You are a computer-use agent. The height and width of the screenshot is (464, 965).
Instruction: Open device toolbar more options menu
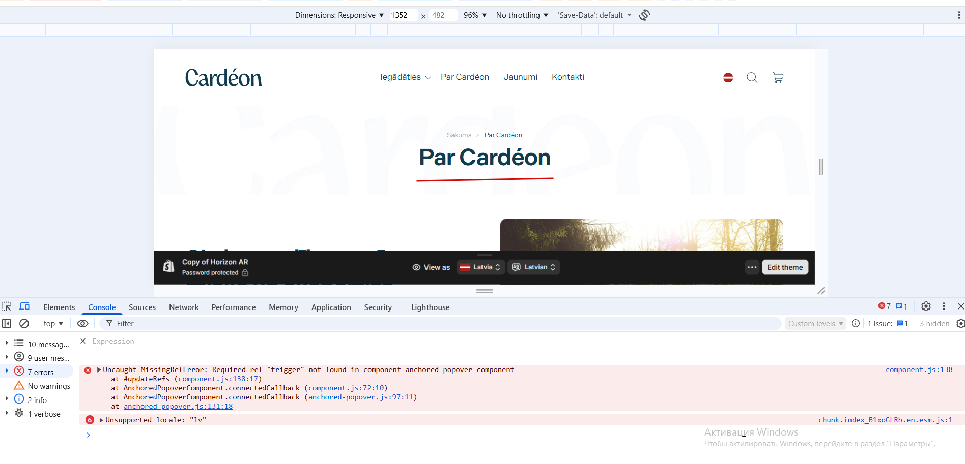pos(959,15)
